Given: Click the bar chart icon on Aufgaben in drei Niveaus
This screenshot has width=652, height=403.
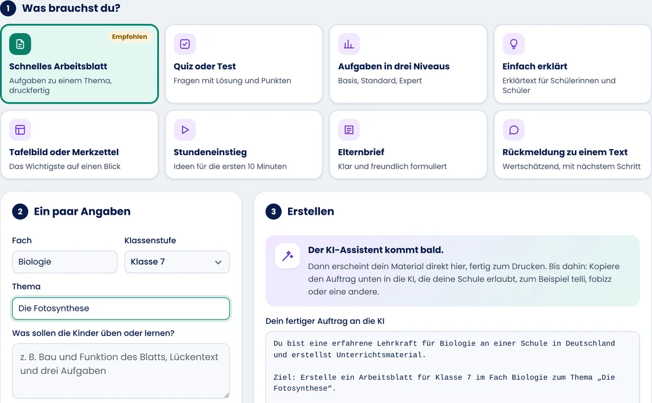Looking at the screenshot, I should pos(349,44).
